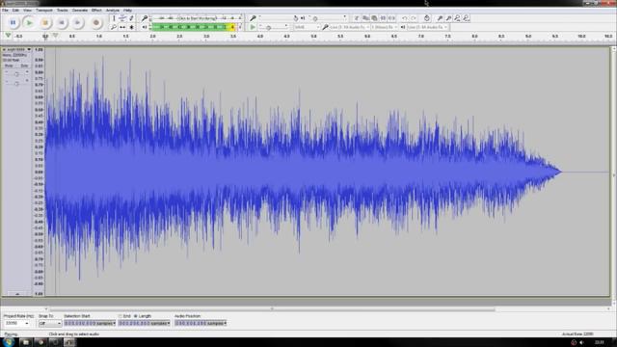Select the Multi-Tool asterisk mode
The width and height of the screenshot is (617, 347).
[x=131, y=27]
